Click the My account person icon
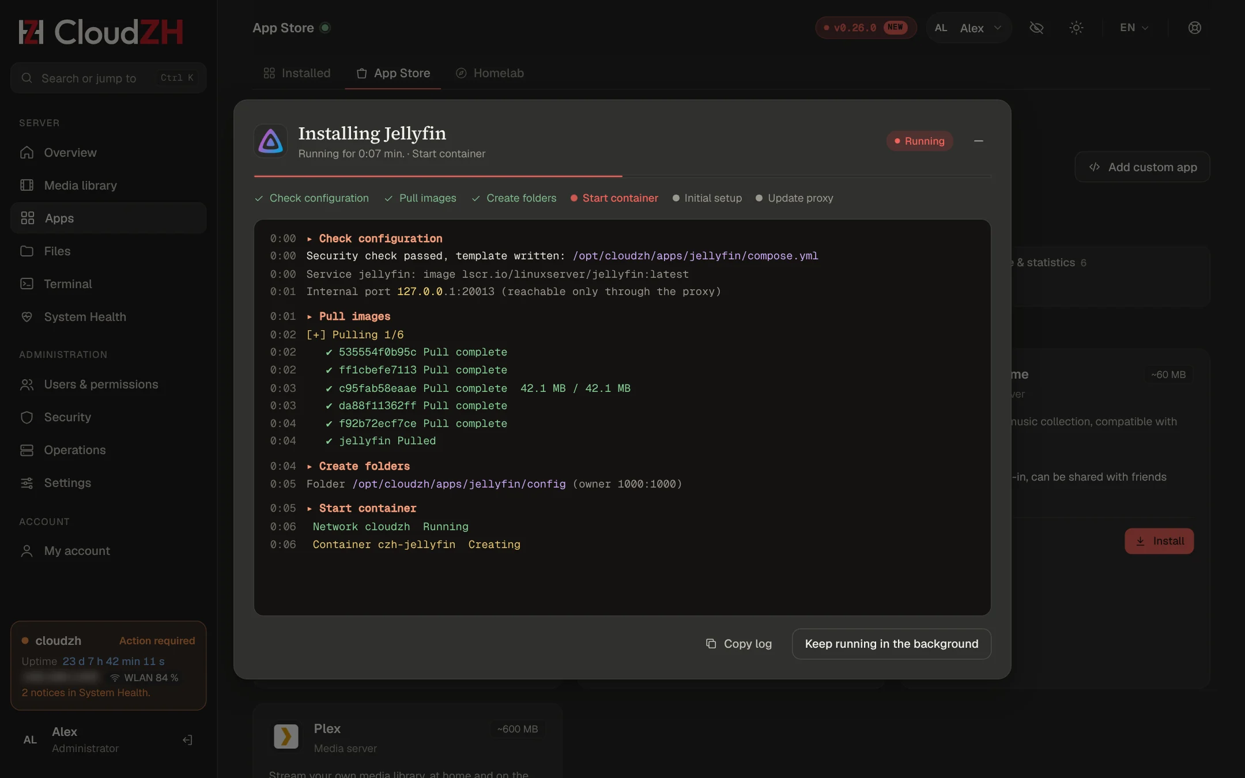 [x=27, y=551]
